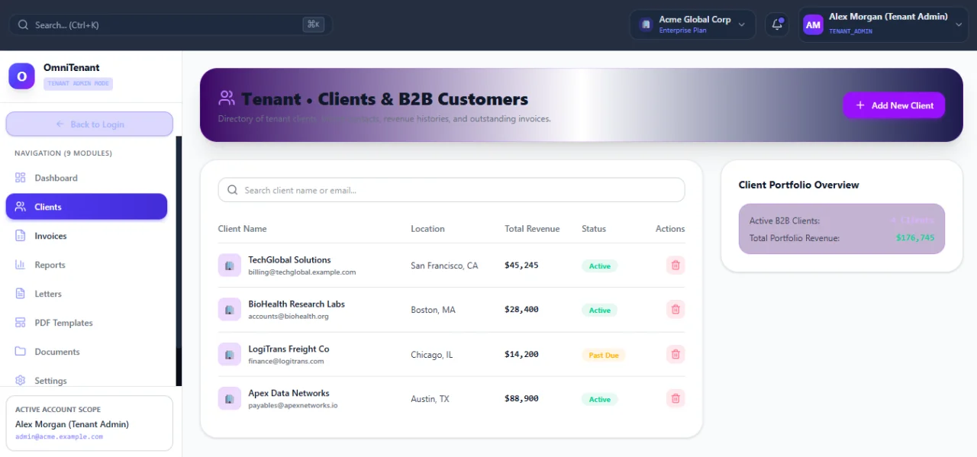Click the LogiTrans Freight Co name
The height and width of the screenshot is (457, 977).
tap(289, 349)
